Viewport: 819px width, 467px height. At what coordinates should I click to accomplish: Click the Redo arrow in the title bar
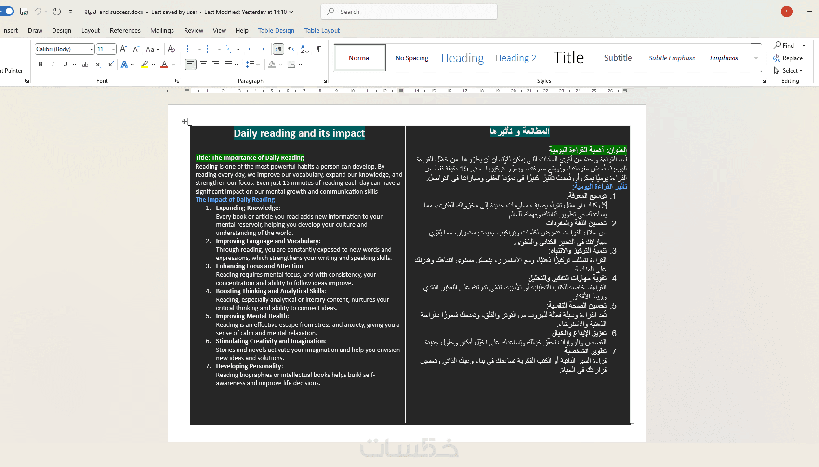57,12
